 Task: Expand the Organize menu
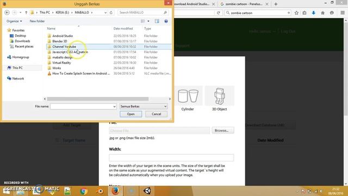coord(14,21)
